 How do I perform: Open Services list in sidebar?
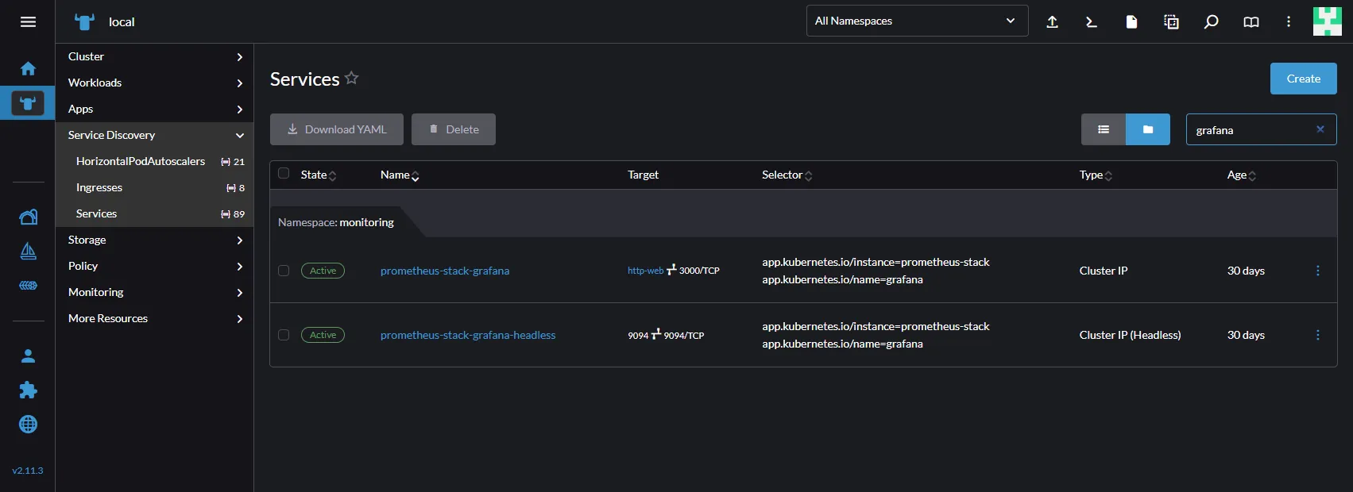tap(154, 213)
